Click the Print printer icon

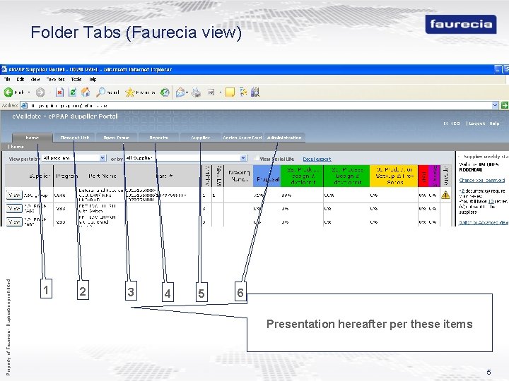(x=196, y=92)
